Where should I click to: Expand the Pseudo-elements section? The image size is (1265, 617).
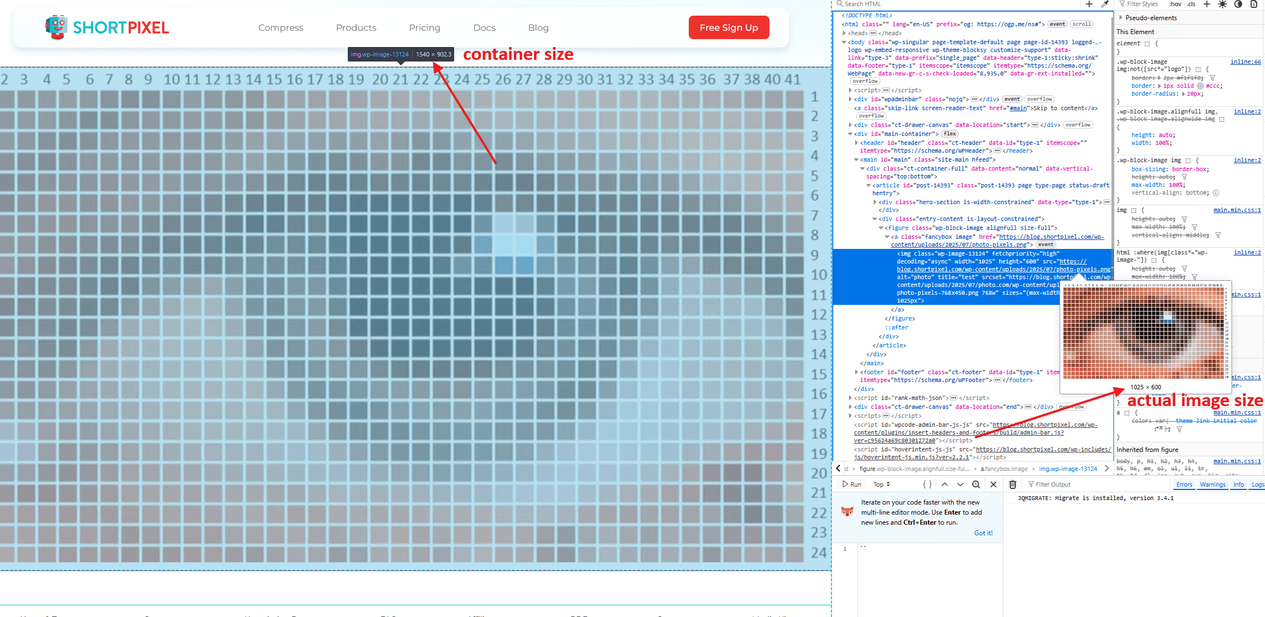(1121, 18)
